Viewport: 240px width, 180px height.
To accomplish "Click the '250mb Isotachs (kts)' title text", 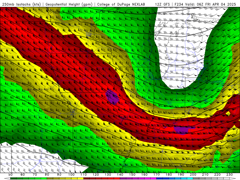I will [22, 4].
